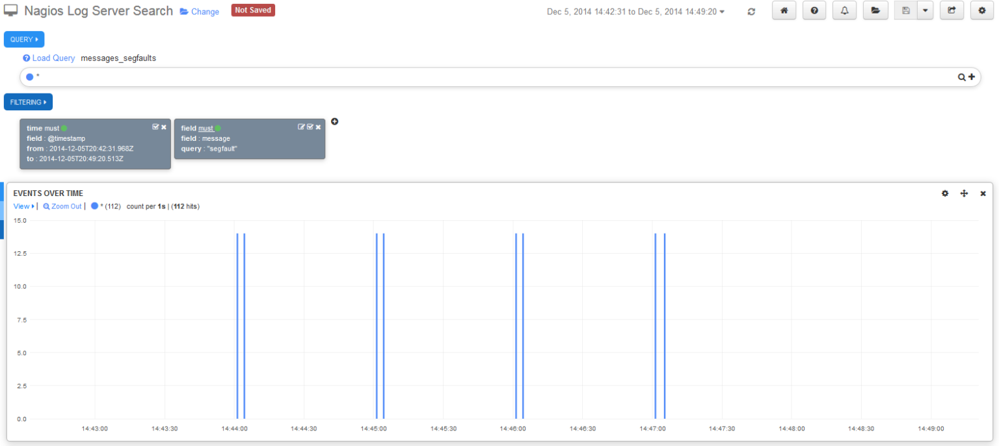This screenshot has height=446, width=999.
Task: Collapse the FILTERING section
Action: (28, 102)
